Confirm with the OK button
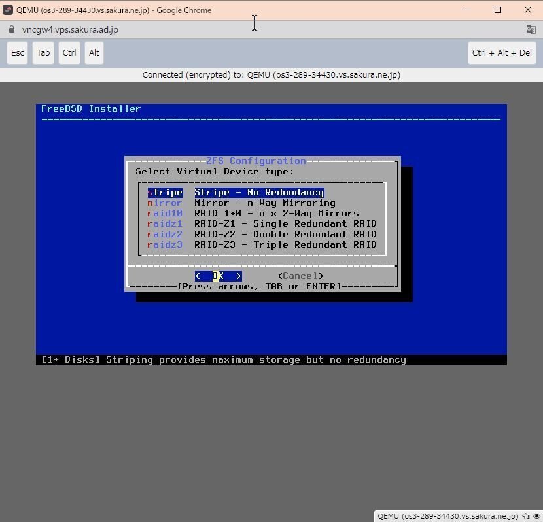The image size is (543, 522). [x=218, y=276]
